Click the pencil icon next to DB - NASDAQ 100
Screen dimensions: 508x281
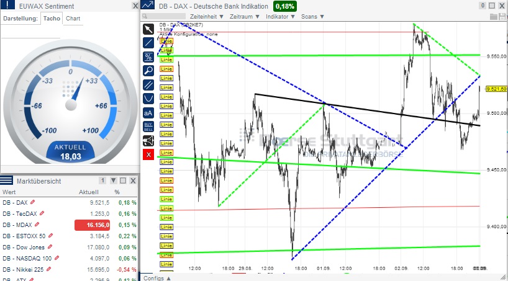pyautogui.click(x=57, y=258)
